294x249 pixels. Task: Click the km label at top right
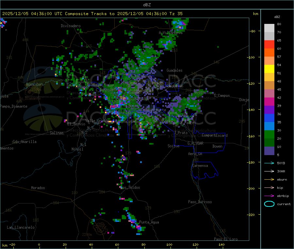click(x=255, y=14)
